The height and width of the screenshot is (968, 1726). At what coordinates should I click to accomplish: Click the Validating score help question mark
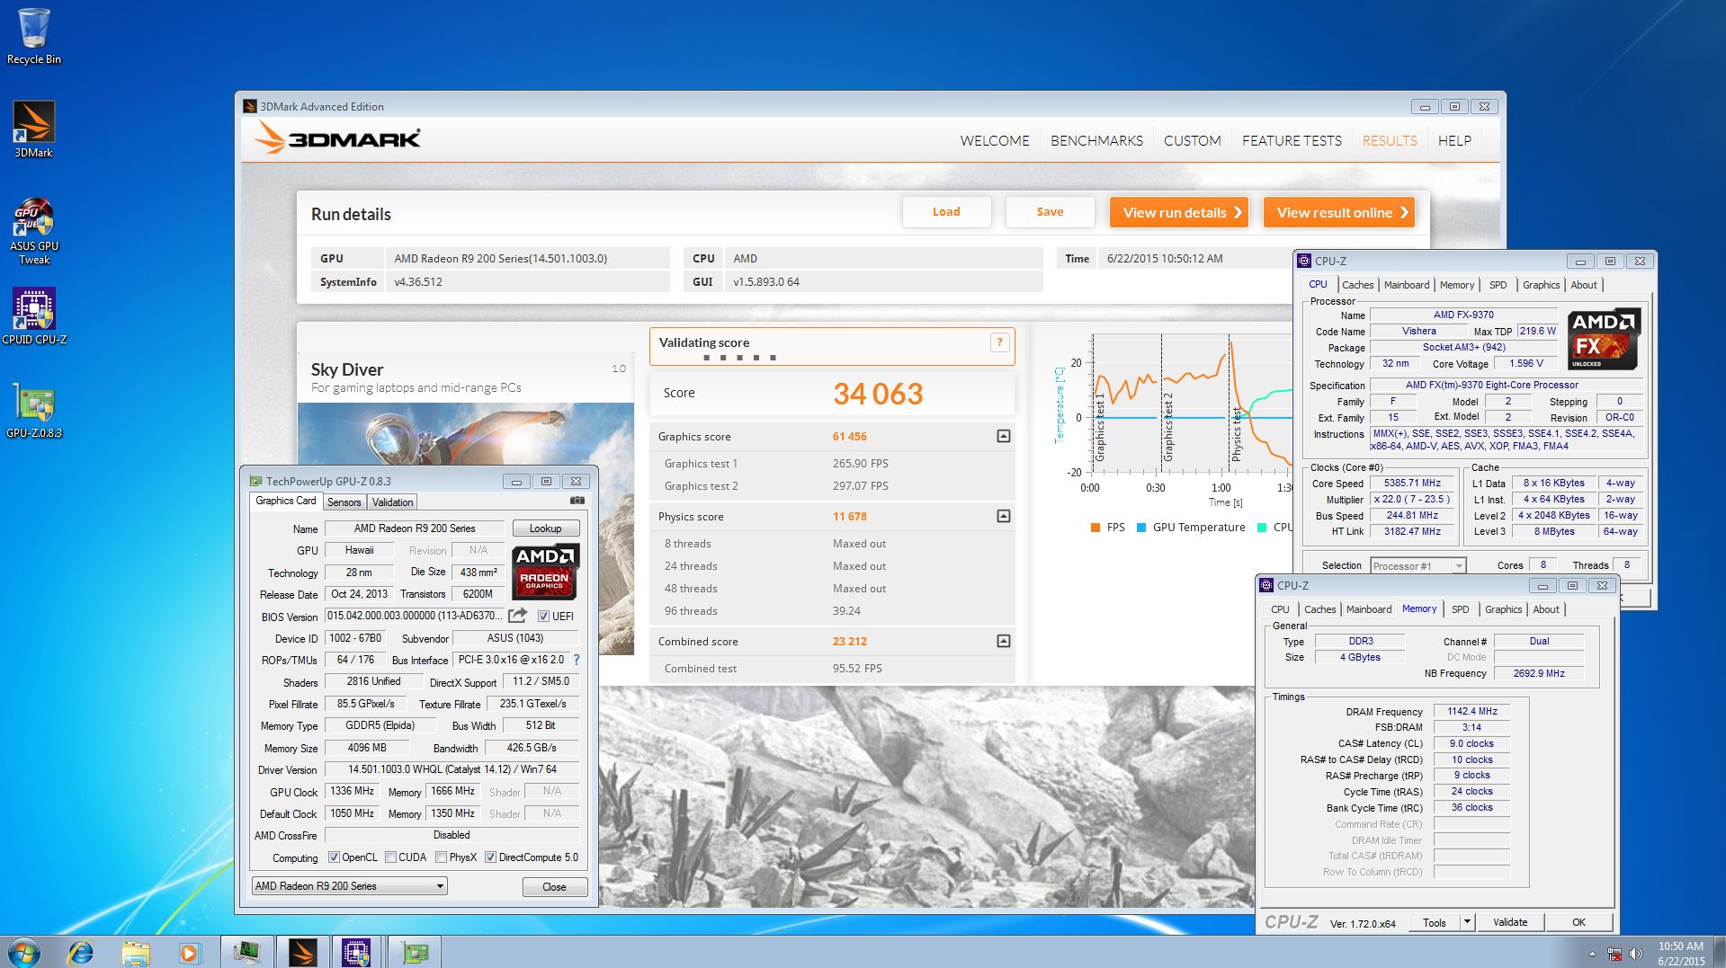click(999, 342)
